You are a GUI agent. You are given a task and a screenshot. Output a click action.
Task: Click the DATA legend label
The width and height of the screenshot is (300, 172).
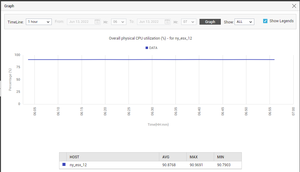click(x=153, y=48)
